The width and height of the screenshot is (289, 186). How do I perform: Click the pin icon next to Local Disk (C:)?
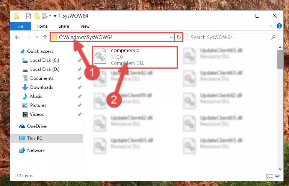(79, 60)
